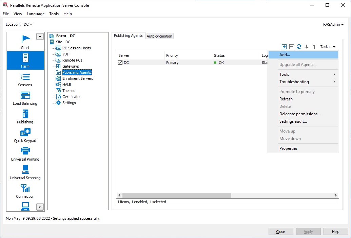Open the Tasks dropdown menu
351x238 pixels.
(328, 47)
